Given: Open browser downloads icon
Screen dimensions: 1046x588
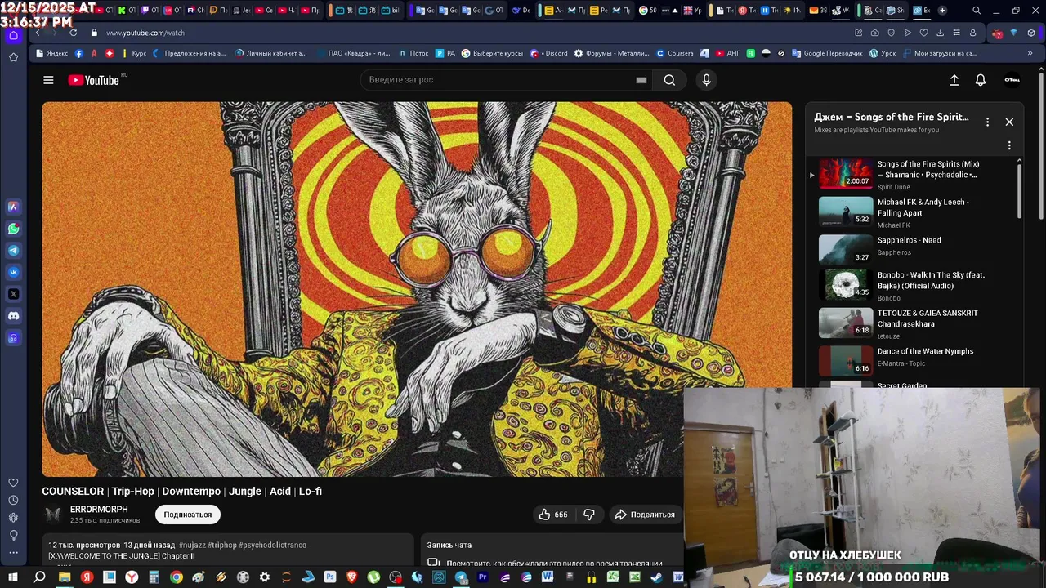Looking at the screenshot, I should (x=940, y=33).
